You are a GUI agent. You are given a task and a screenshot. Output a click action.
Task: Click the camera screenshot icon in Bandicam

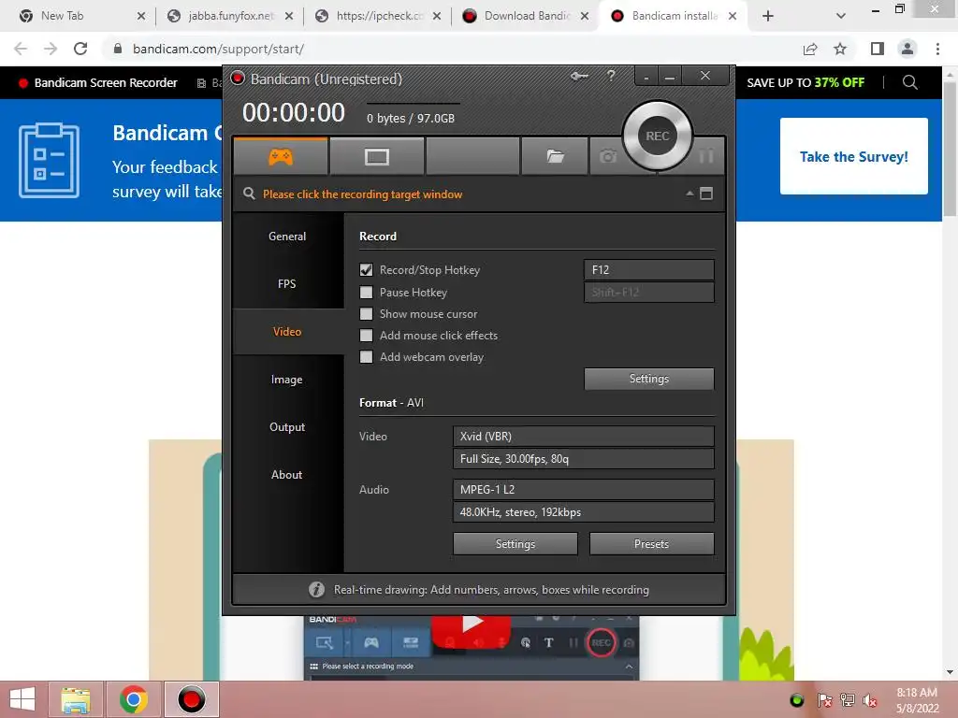pyautogui.click(x=607, y=157)
